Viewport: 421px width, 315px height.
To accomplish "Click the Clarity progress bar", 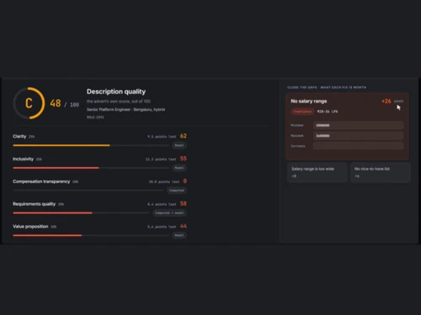I will click(x=91, y=145).
